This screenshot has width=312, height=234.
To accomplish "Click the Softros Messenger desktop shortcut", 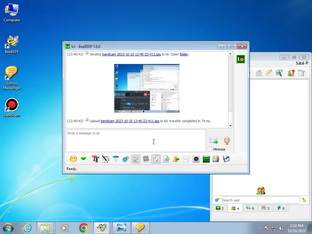I will click(x=12, y=78).
